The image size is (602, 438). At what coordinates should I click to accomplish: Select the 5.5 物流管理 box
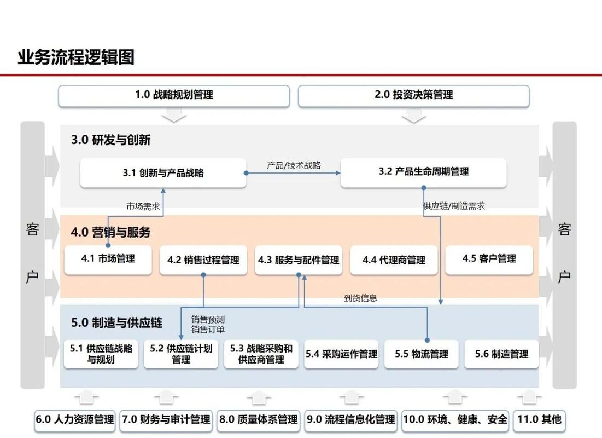point(421,354)
